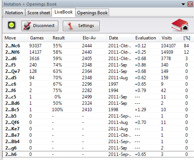Switch to the Notation tab
The image size is (194, 160).
coord(14,13)
